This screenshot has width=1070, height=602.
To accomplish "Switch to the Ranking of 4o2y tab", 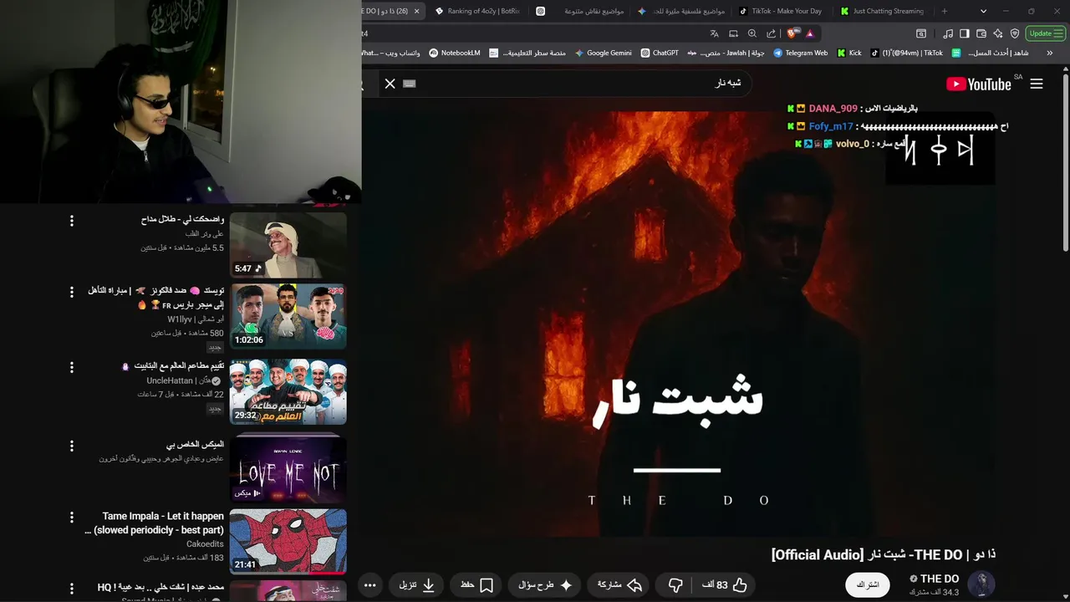I will click(478, 11).
